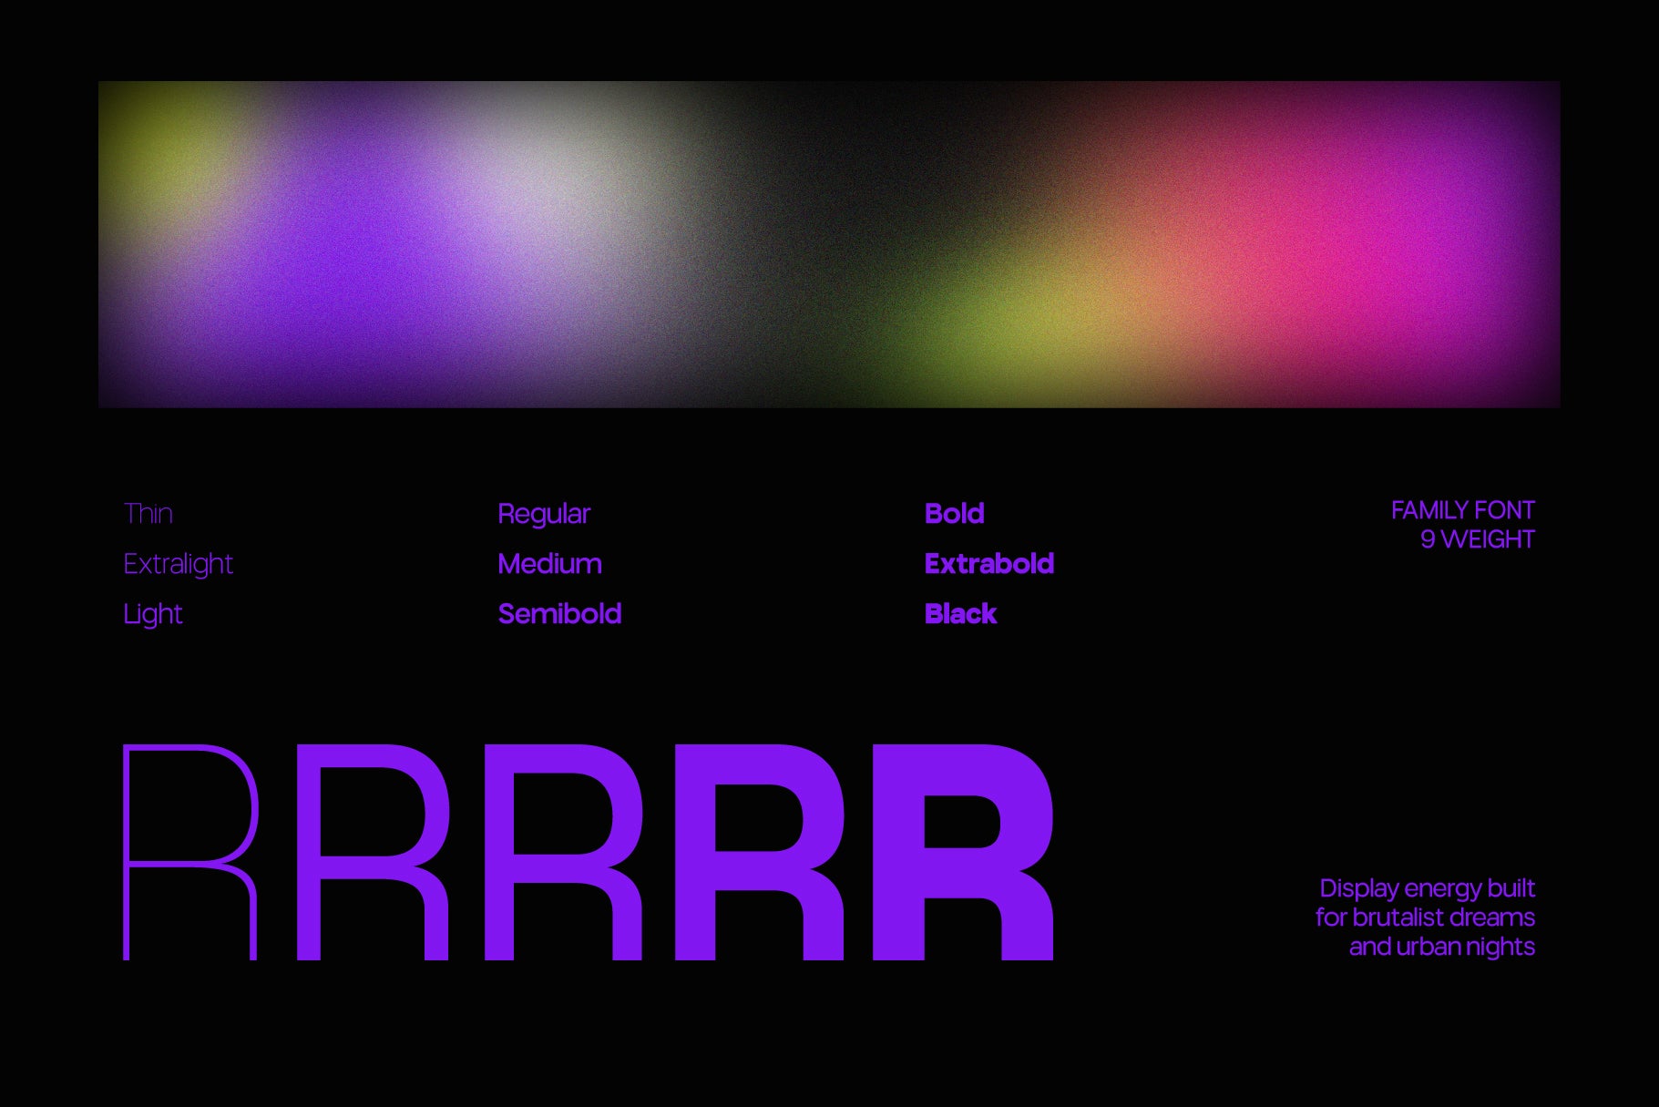Image resolution: width=1659 pixels, height=1107 pixels.
Task: Click the colorful gradient banner image
Action: tap(829, 244)
